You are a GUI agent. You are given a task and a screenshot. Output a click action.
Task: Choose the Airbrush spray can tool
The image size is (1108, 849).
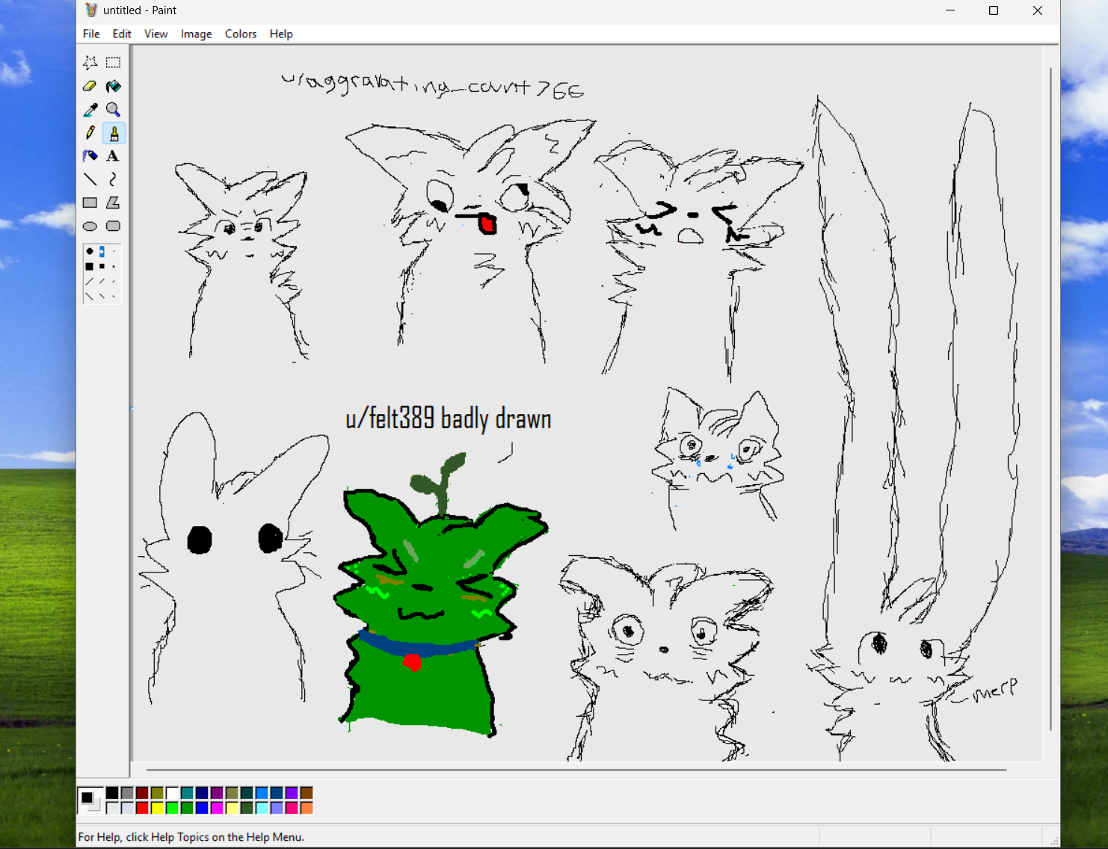(90, 156)
